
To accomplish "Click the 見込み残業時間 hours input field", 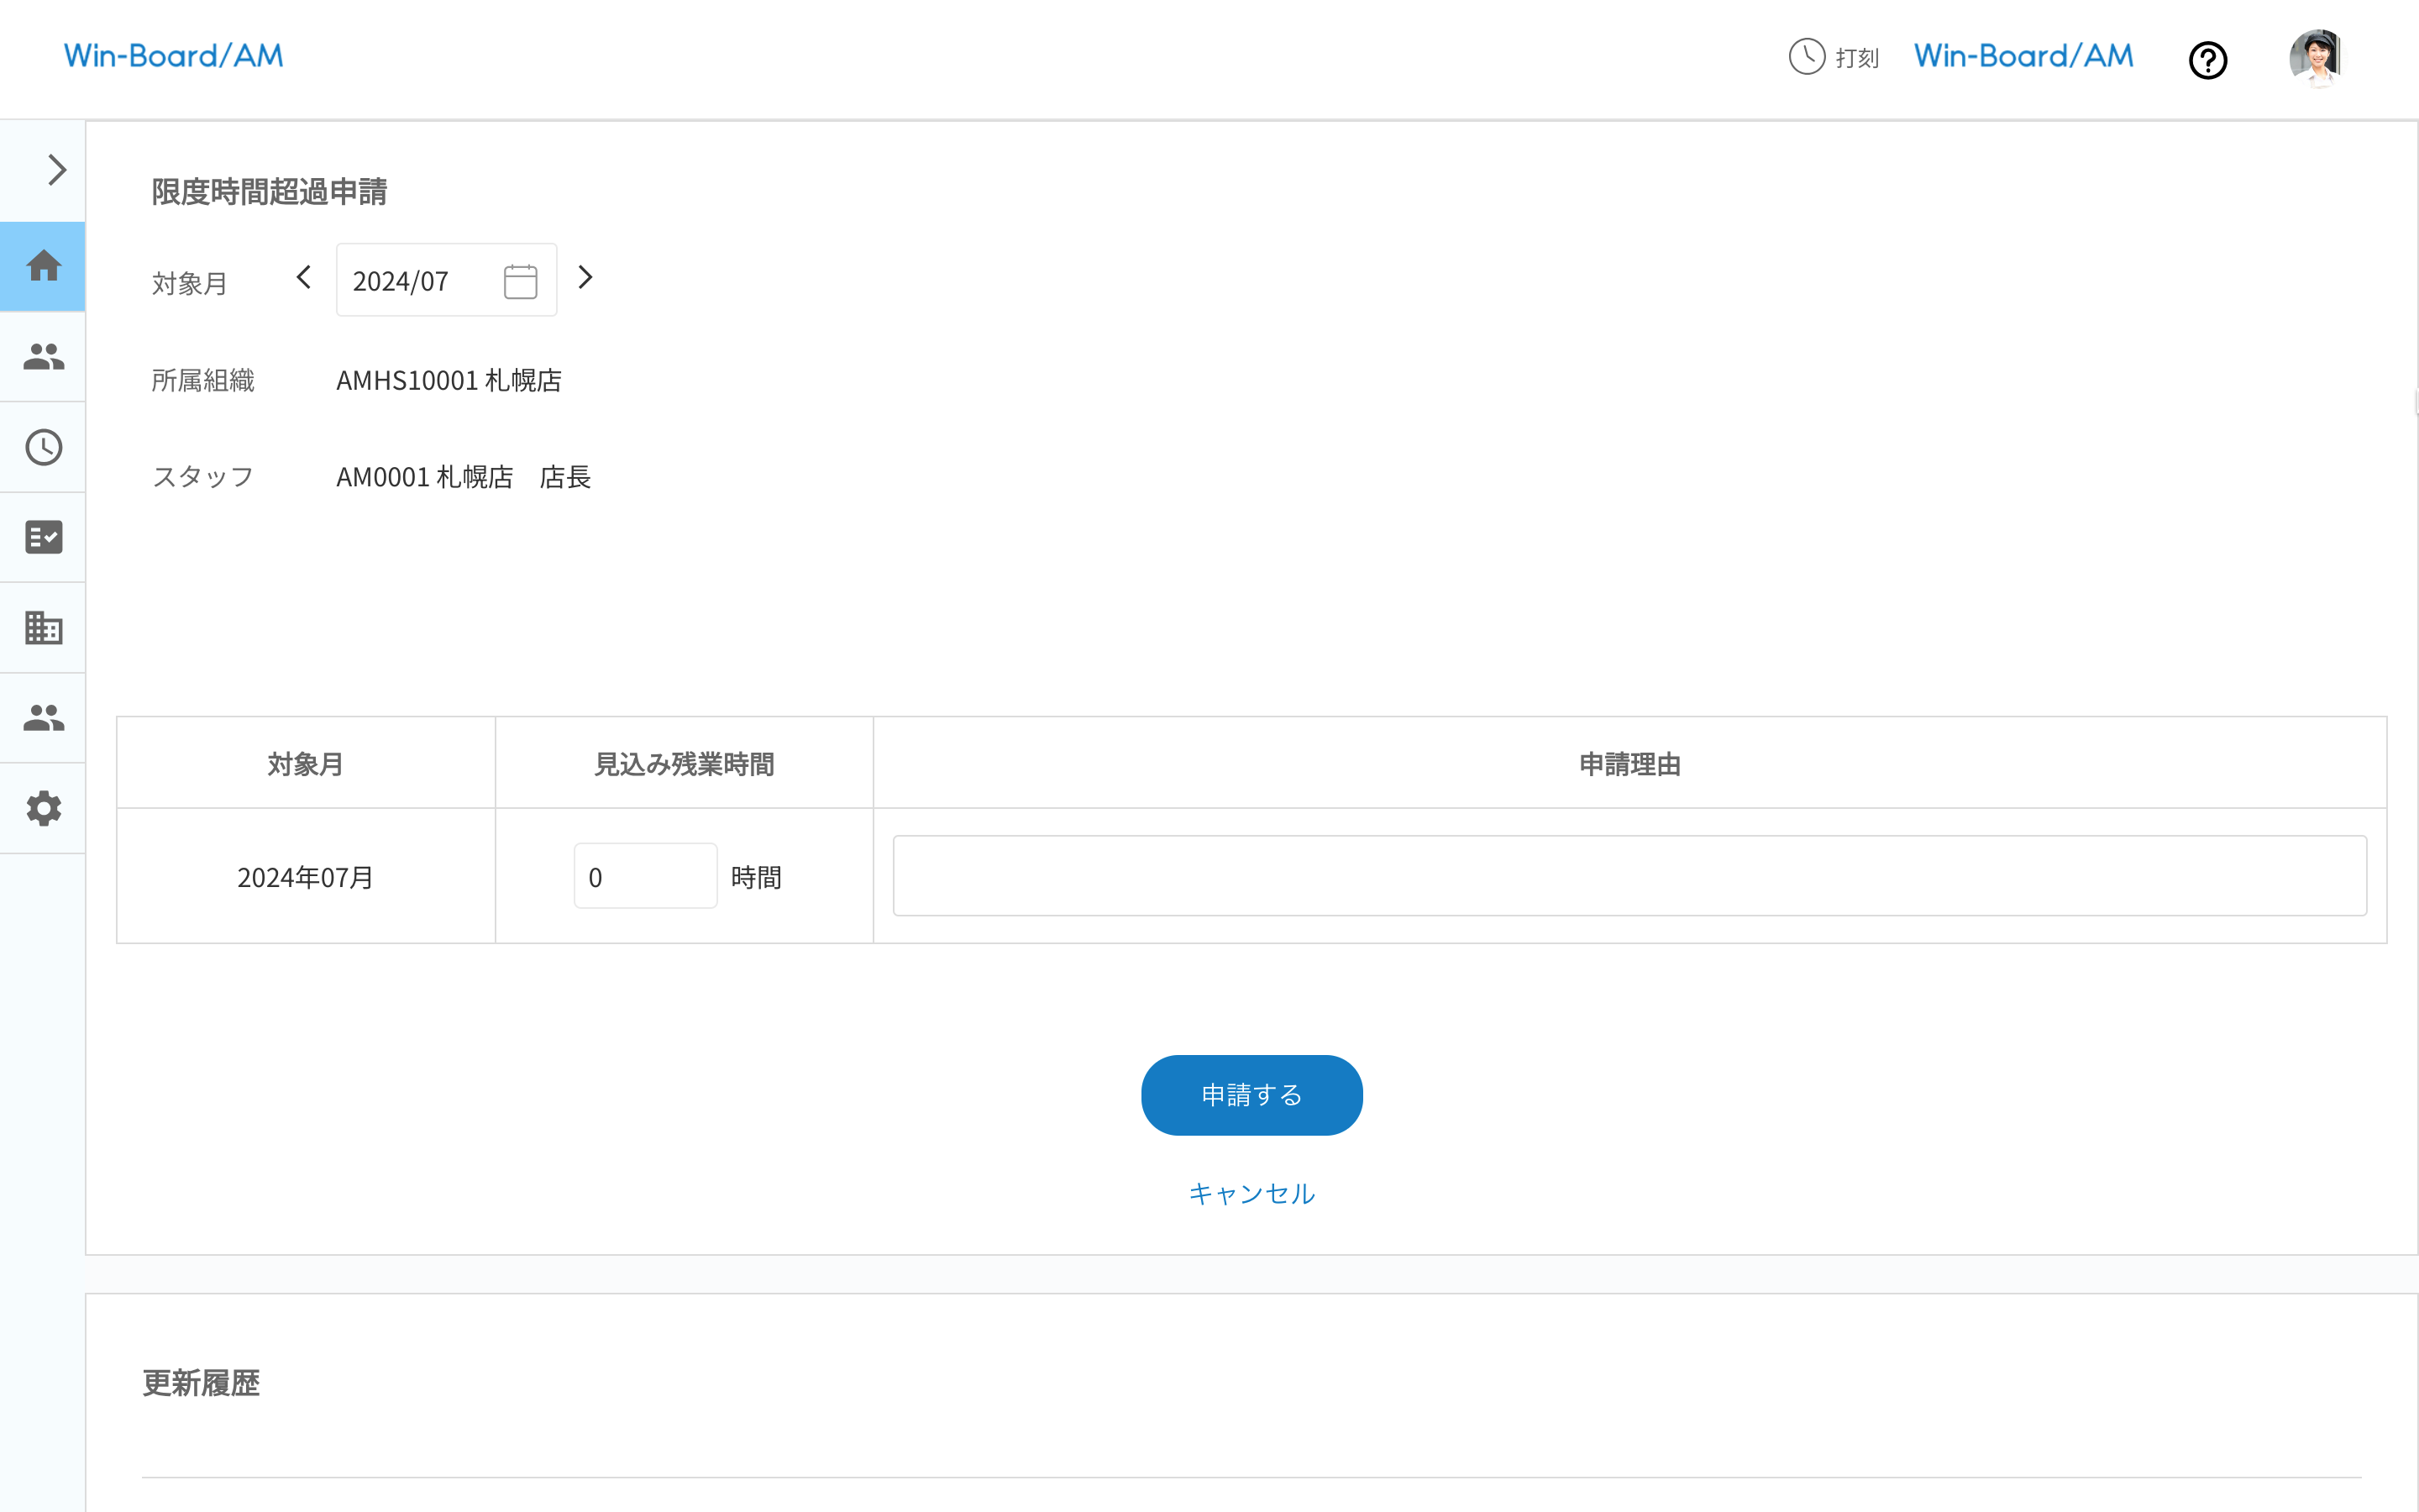I will point(645,875).
